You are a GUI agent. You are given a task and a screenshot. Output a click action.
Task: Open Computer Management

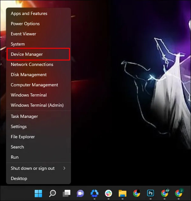39,85
